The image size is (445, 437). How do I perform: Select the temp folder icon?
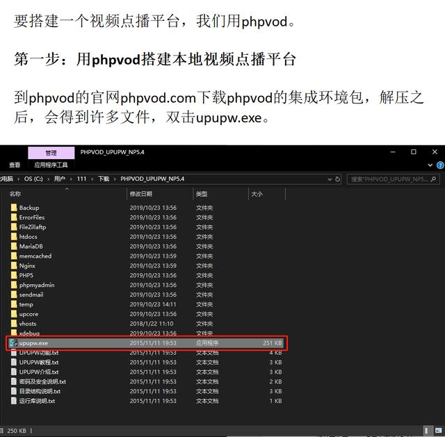point(14,304)
